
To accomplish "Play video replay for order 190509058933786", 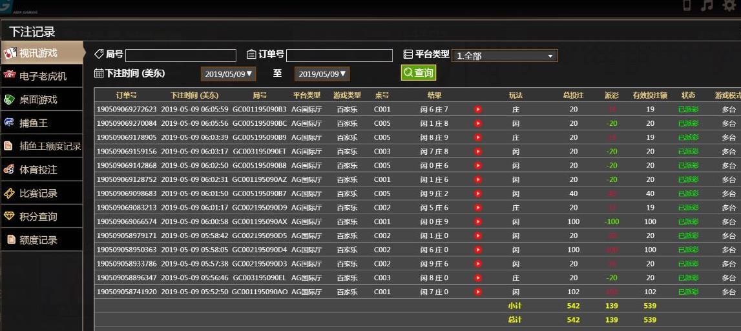I will [478, 263].
